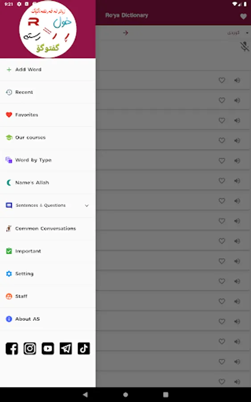Tap the Android back navigation button
The height and width of the screenshot is (402, 251).
(x=85, y=394)
